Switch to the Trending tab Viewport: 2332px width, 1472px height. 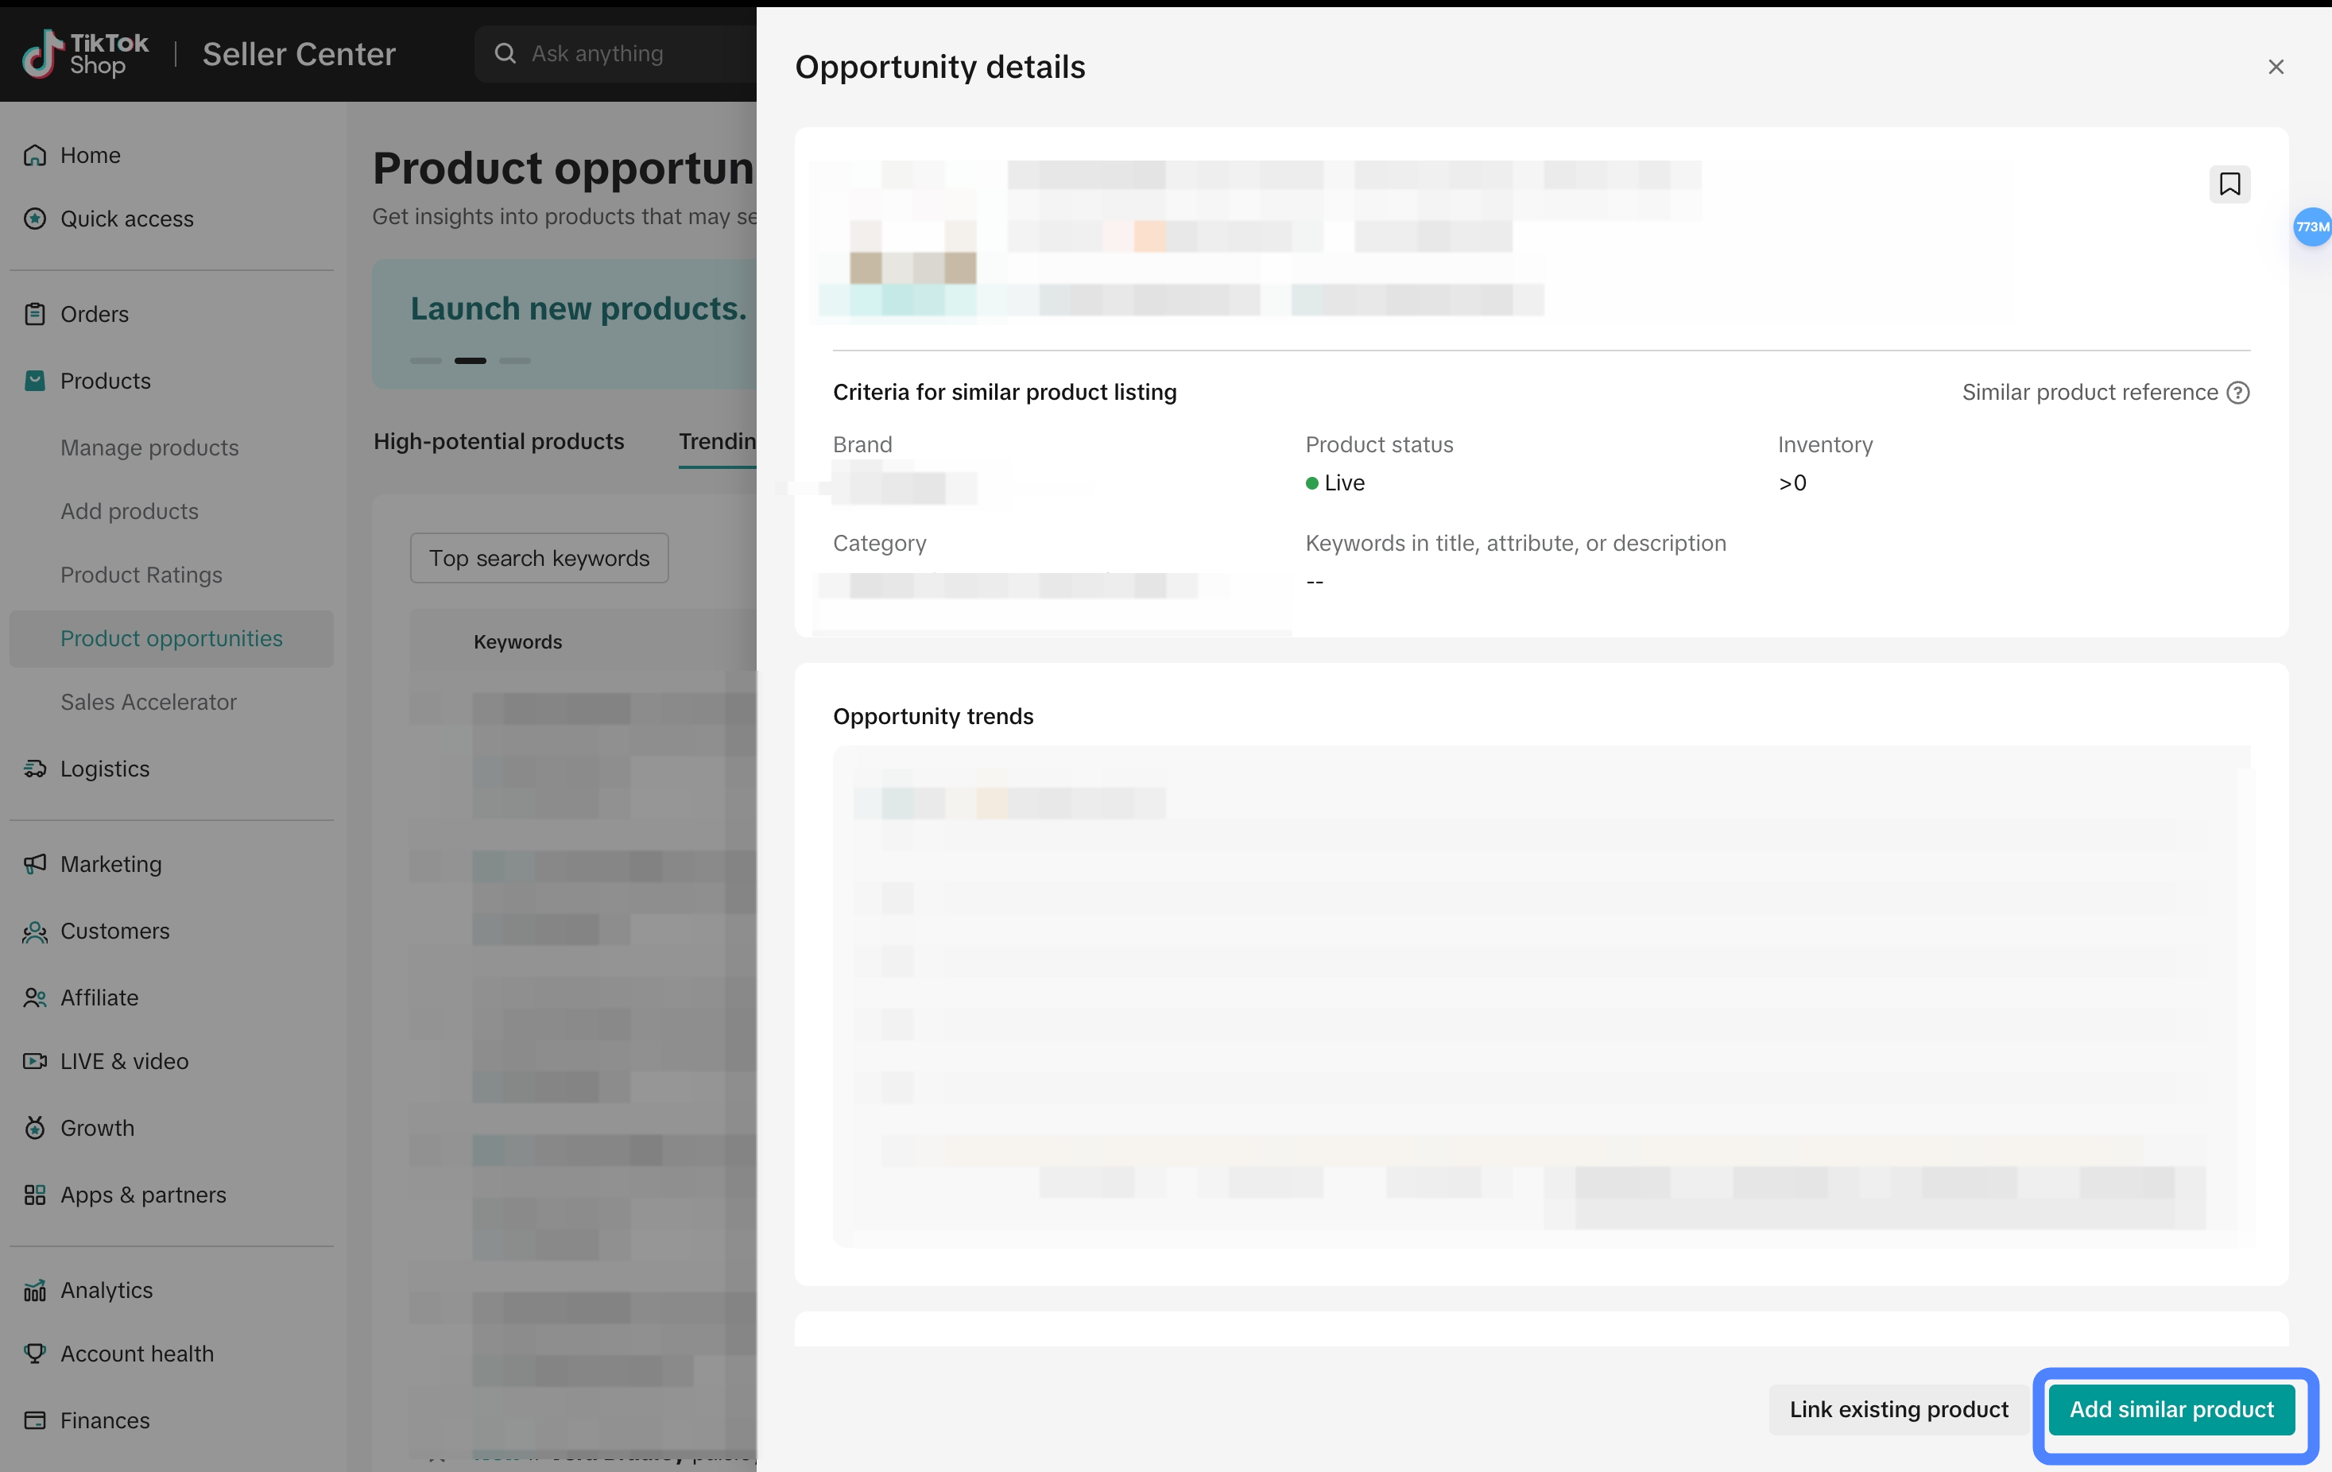point(718,442)
